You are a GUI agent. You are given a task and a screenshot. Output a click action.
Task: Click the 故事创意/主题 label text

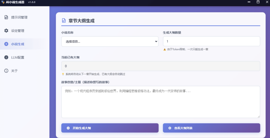[86, 82]
